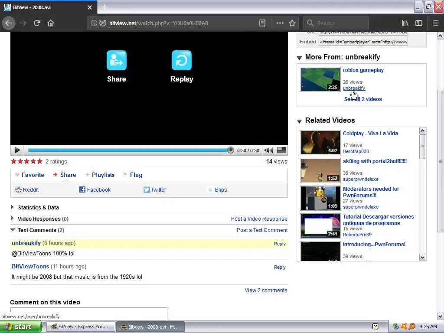The image size is (444, 333).
Task: Open Herotrap038 channel link
Action: pyautogui.click(x=356, y=151)
